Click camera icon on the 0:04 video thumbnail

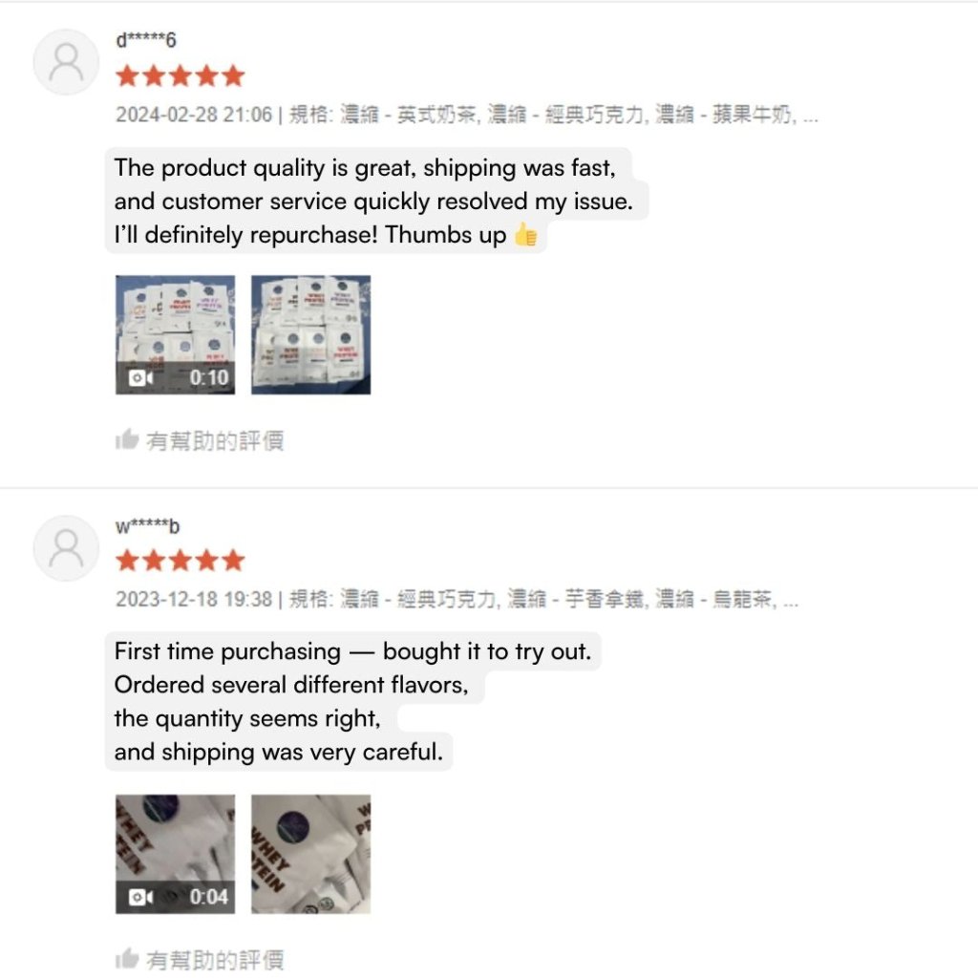[x=139, y=897]
